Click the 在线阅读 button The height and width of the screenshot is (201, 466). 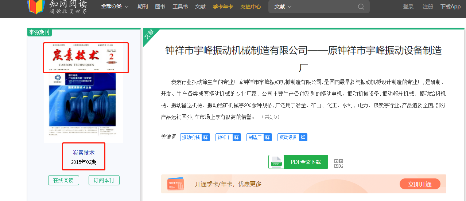tap(63, 180)
